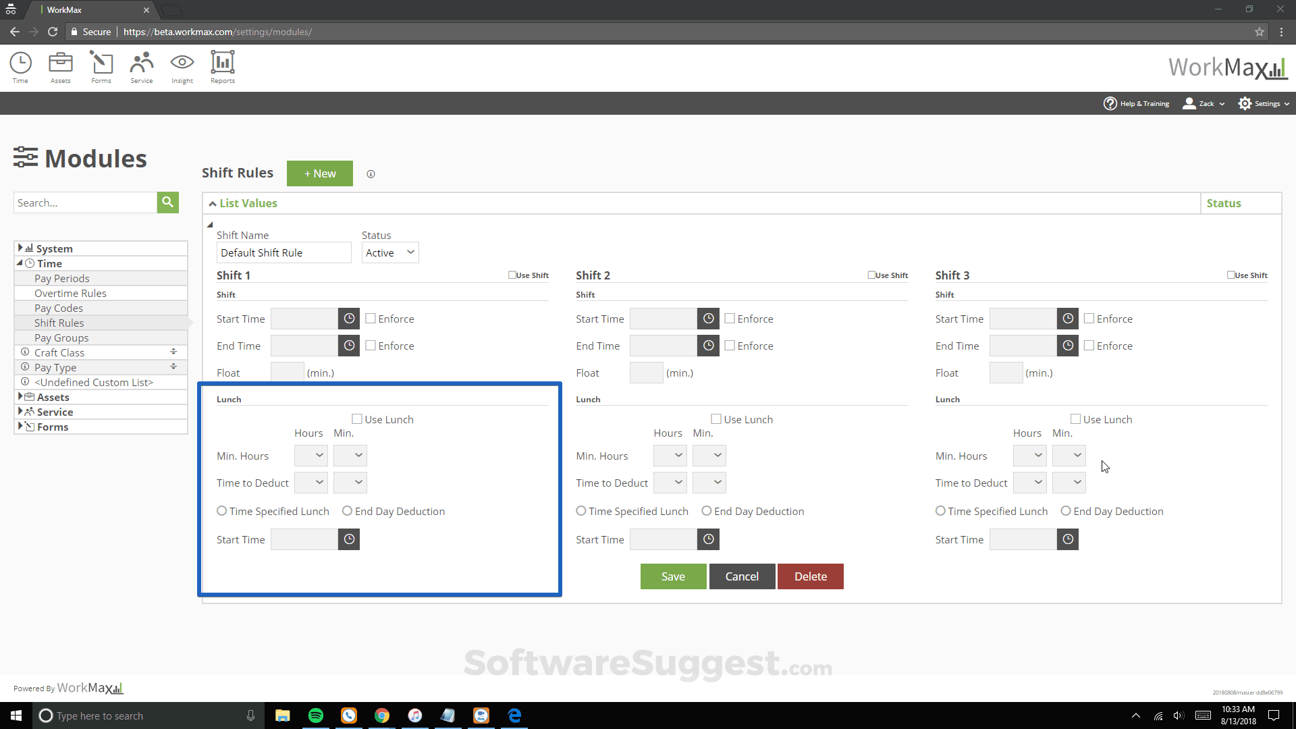Open the Service module
This screenshot has width=1296, height=729.
coord(141,67)
